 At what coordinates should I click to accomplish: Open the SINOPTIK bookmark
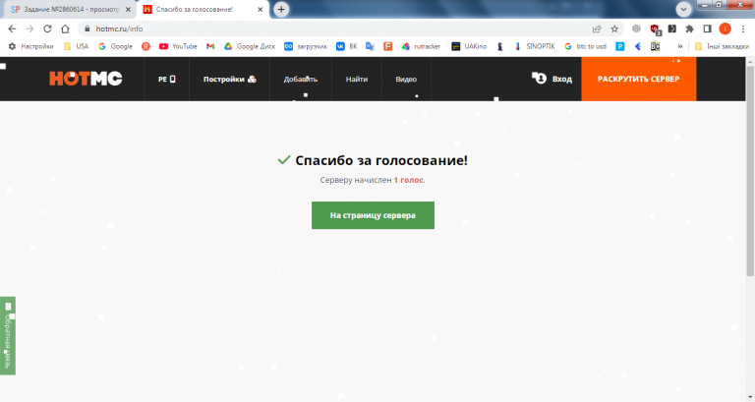pyautogui.click(x=535, y=46)
